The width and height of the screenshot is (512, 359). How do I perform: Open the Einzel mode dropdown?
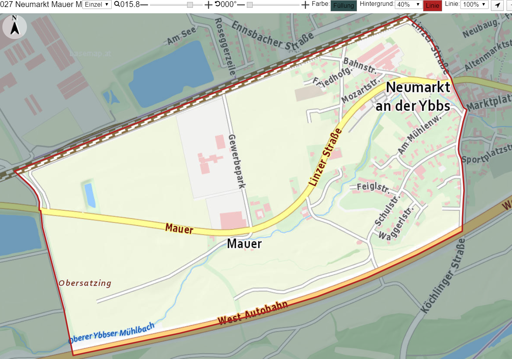[x=97, y=5]
